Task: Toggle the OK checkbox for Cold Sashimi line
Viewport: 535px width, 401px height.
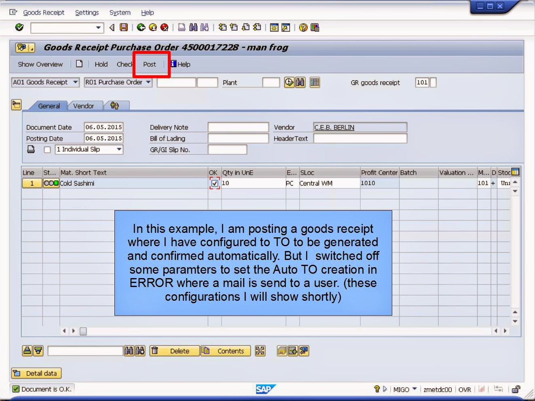Action: [x=214, y=183]
